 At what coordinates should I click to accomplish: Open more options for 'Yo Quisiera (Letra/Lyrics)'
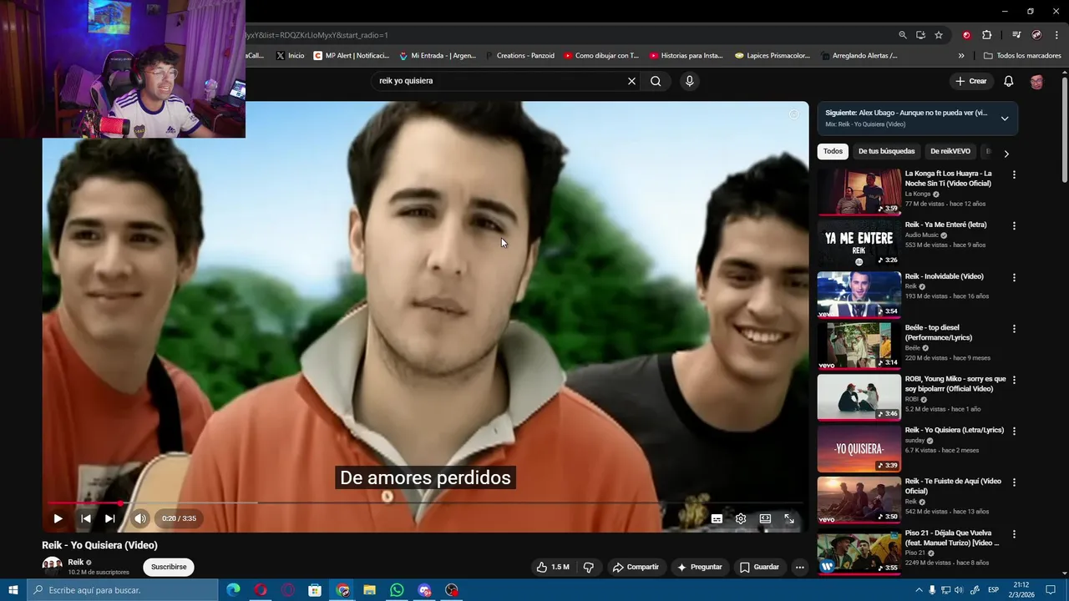[1014, 431]
